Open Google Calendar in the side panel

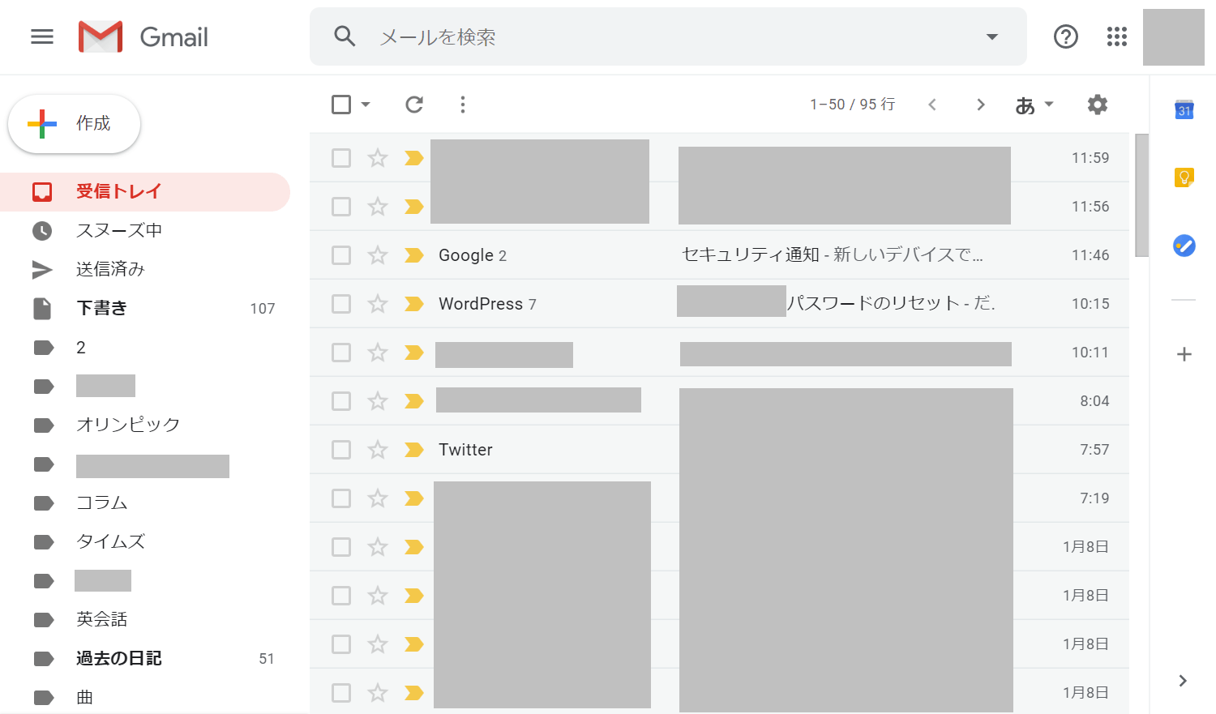[1184, 109]
